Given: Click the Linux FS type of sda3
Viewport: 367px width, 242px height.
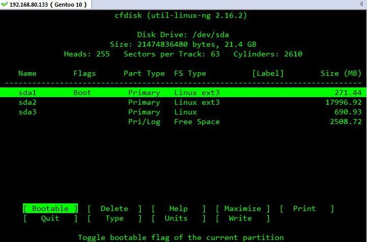Looking at the screenshot, I should pyautogui.click(x=185, y=112).
